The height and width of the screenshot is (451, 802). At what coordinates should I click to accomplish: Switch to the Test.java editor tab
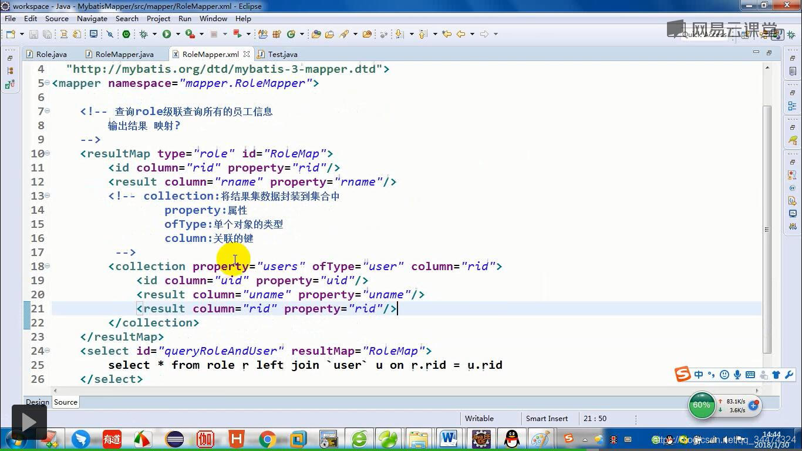[x=278, y=54]
